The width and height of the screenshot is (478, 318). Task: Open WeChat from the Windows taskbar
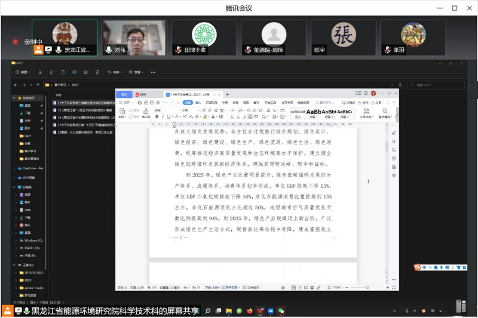281,311
